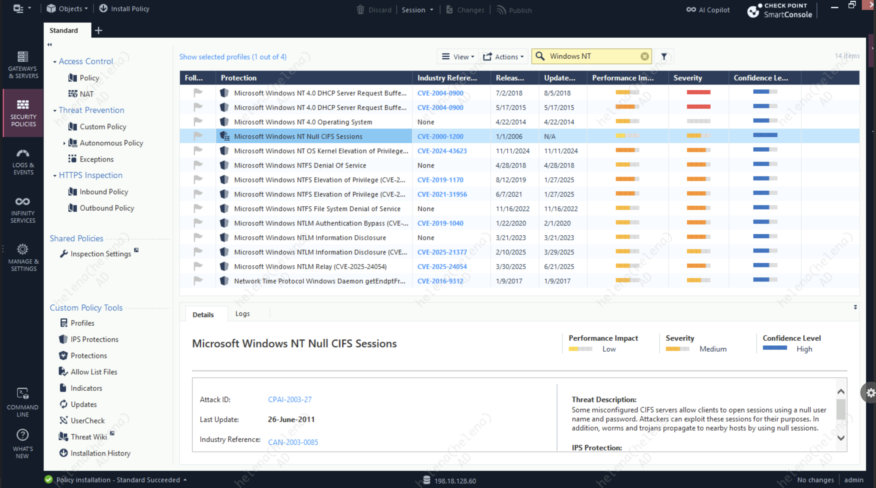Clear the Windows NT search text
The height and width of the screenshot is (488, 876).
[644, 56]
